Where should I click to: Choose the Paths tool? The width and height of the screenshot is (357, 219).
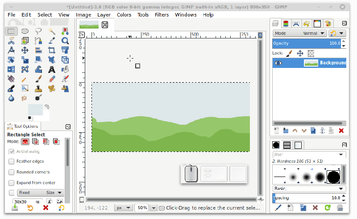[x=38, y=41]
